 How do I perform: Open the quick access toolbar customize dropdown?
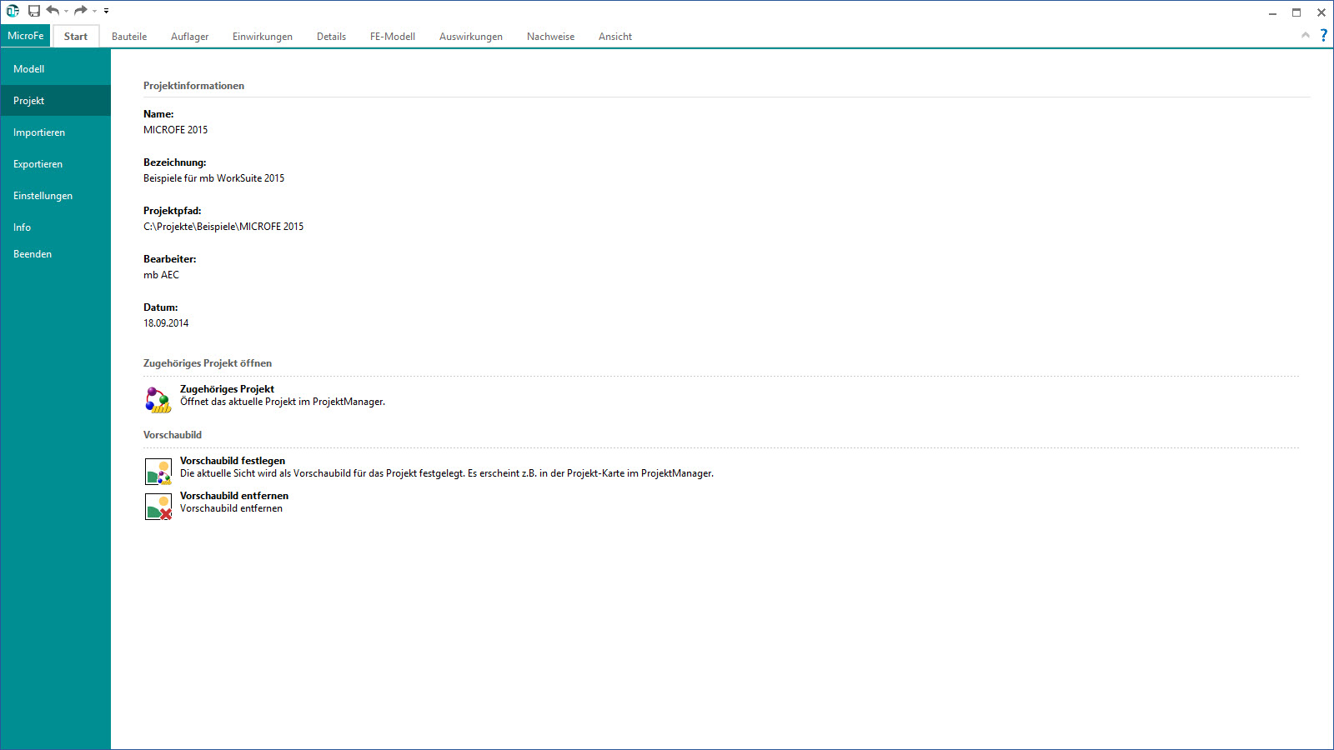click(x=106, y=11)
